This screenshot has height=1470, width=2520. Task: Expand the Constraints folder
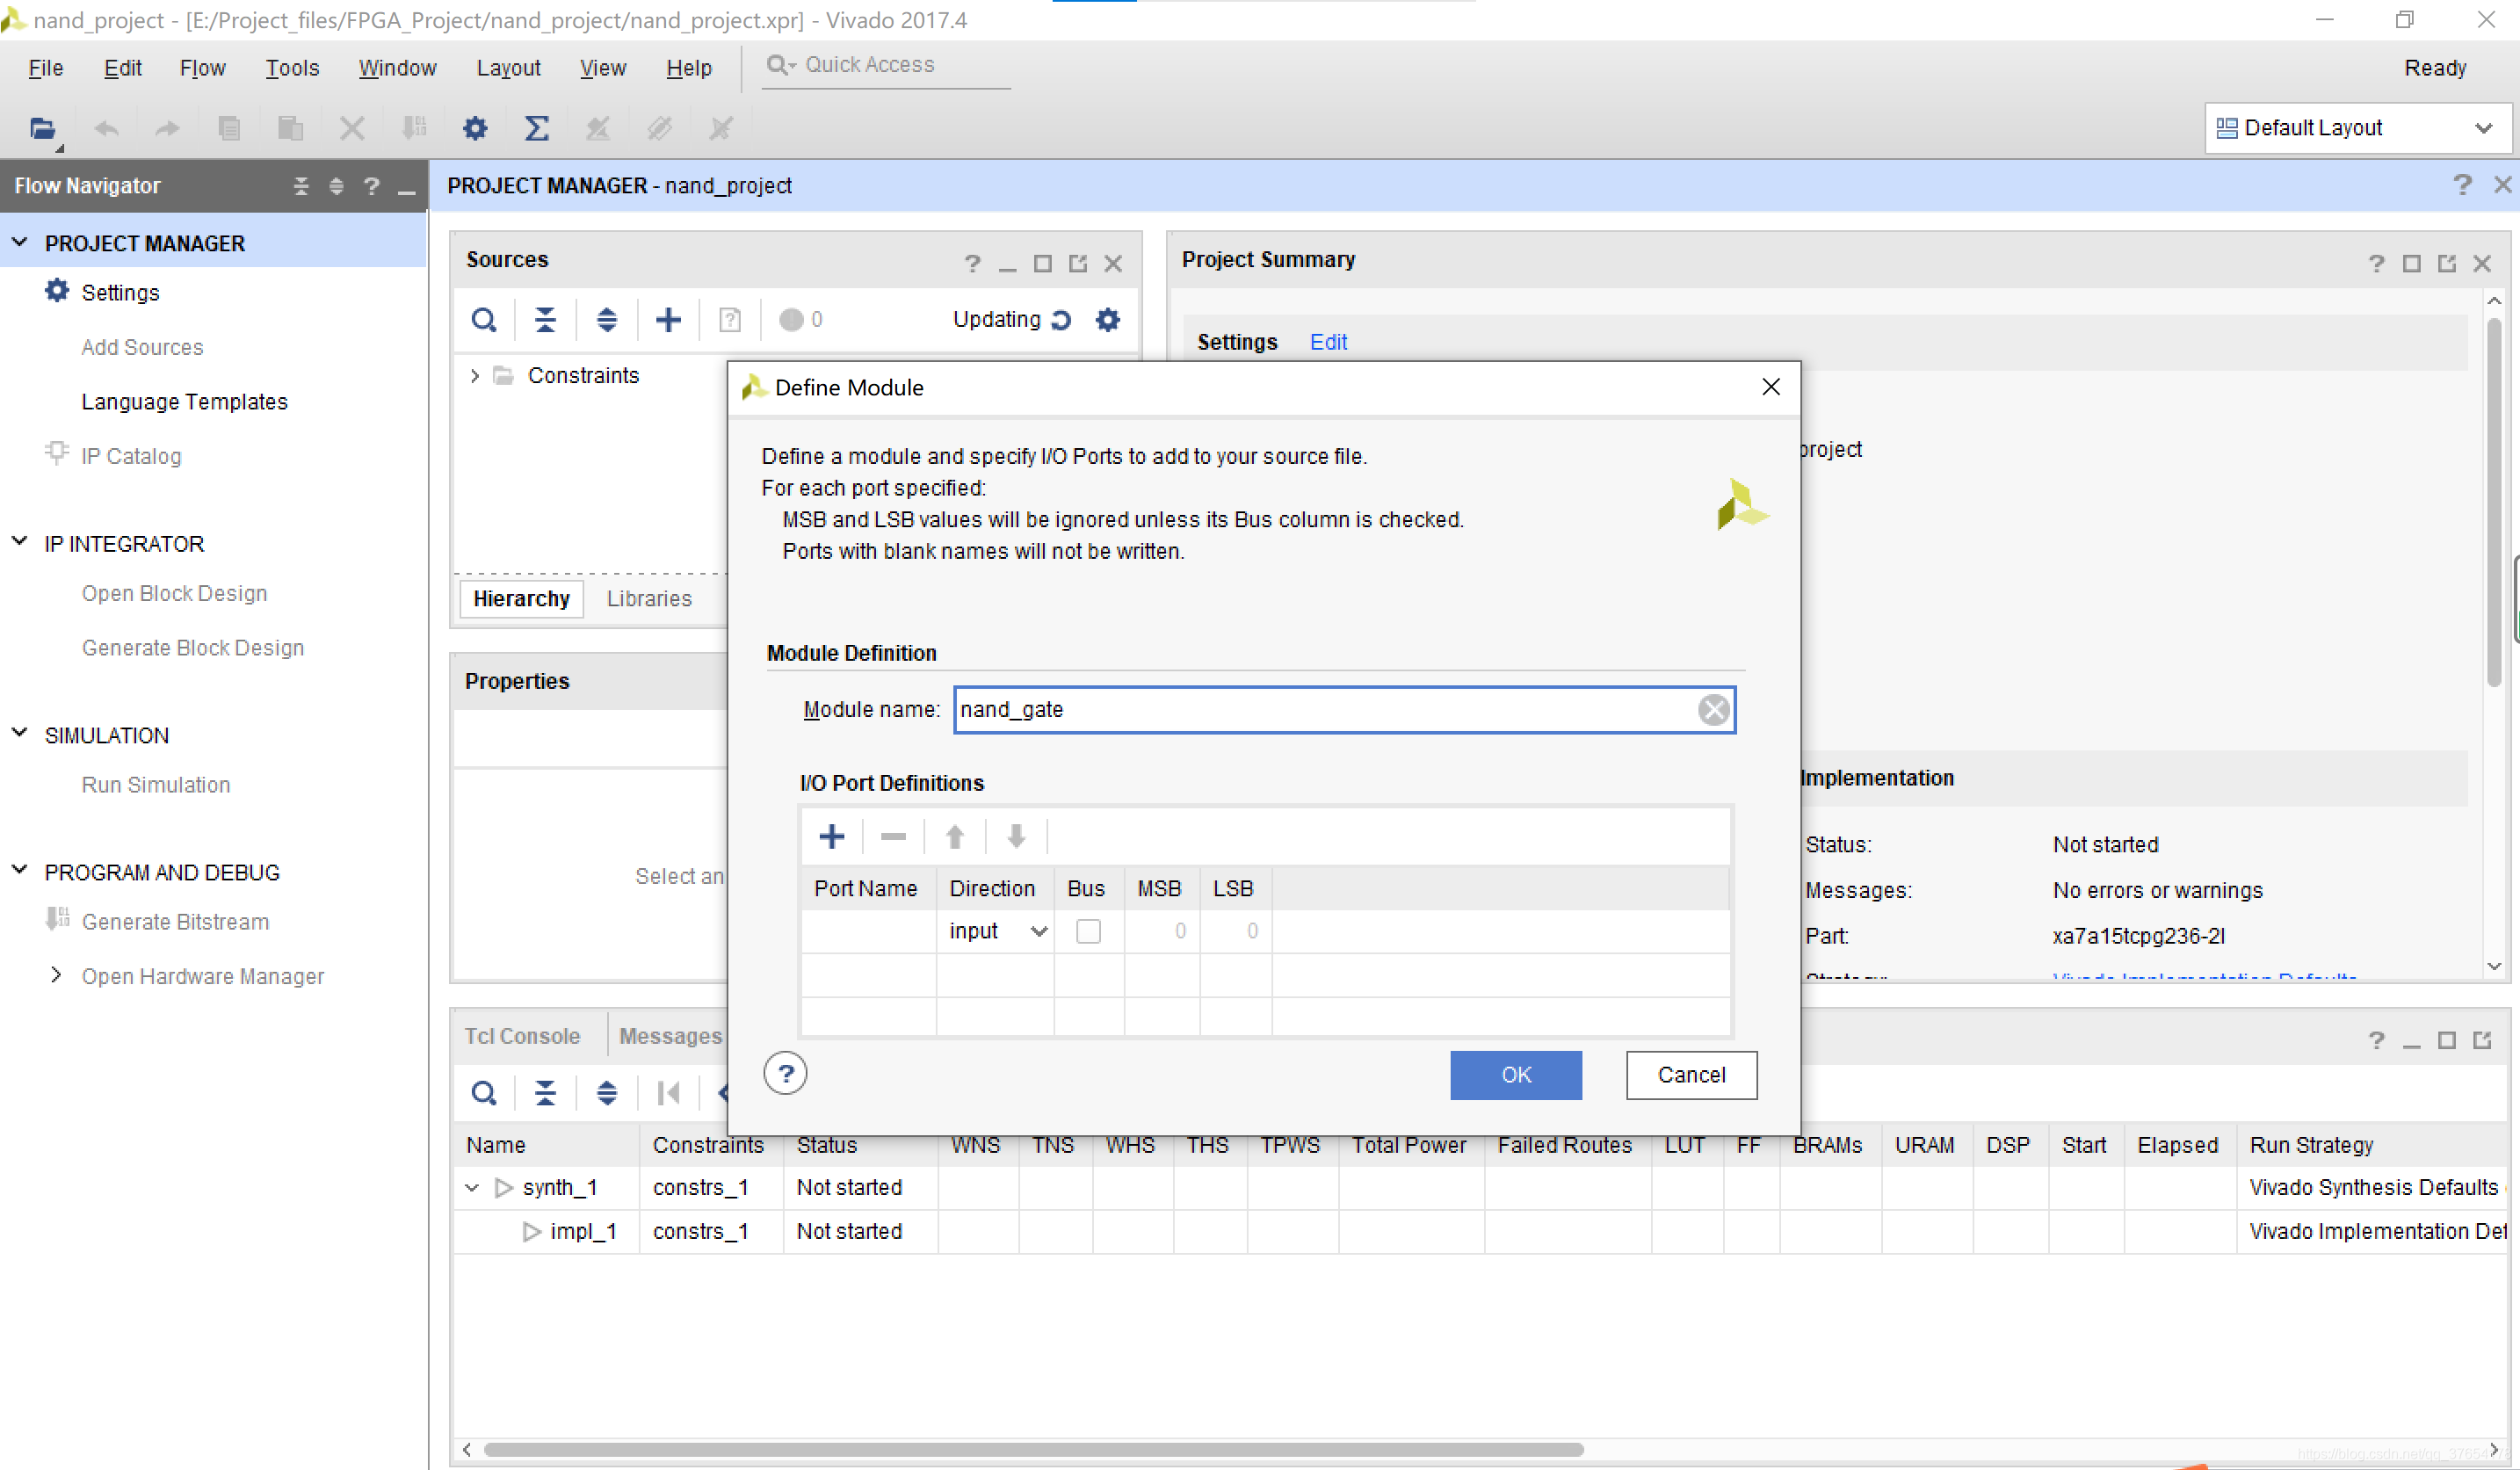[x=475, y=376]
